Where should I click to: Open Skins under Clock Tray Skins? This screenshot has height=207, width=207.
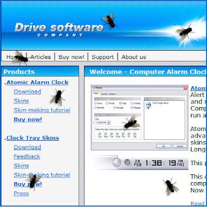pyautogui.click(x=21, y=166)
